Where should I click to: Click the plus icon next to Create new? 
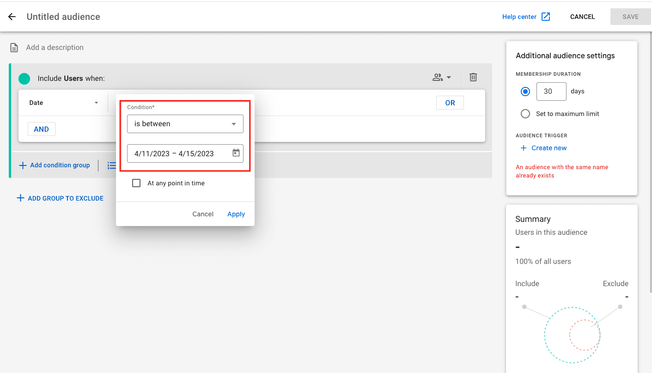[x=523, y=148]
